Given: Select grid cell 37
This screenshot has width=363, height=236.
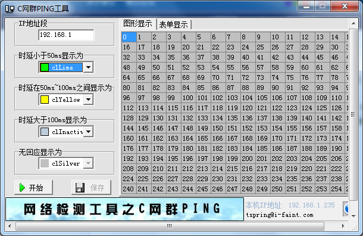Looking at the screenshot, I should (x=204, y=57).
